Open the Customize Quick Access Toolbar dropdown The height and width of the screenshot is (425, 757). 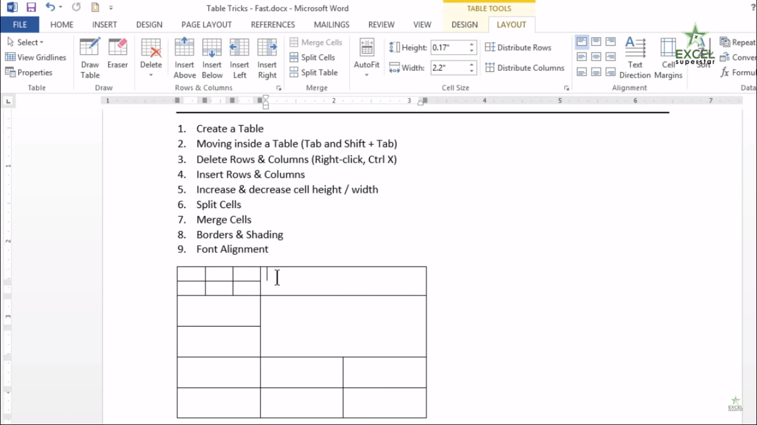click(x=111, y=8)
